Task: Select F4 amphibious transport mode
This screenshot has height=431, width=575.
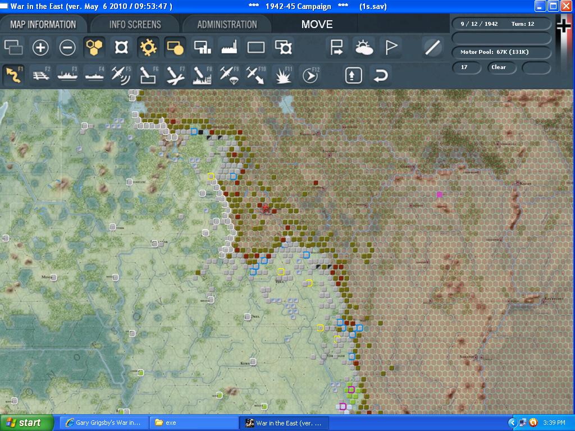Action: click(x=94, y=75)
